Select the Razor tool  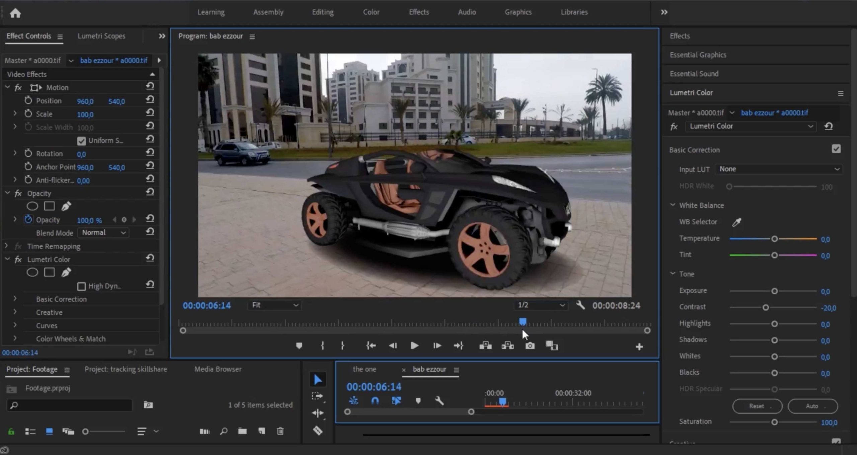[x=317, y=431]
